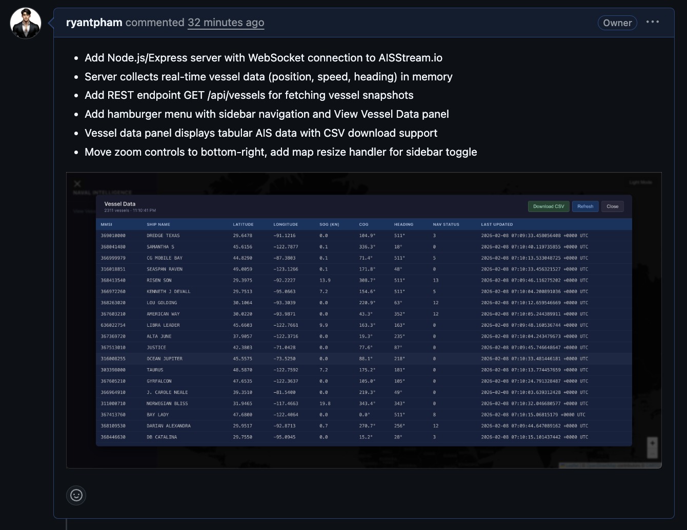The height and width of the screenshot is (530, 687).
Task: Add an emoji reaction with the smiley icon
Action: point(76,495)
